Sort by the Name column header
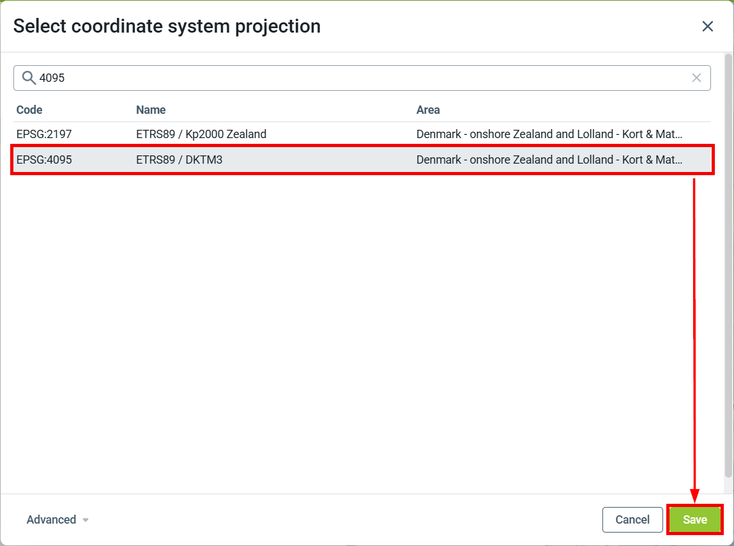 click(x=151, y=110)
